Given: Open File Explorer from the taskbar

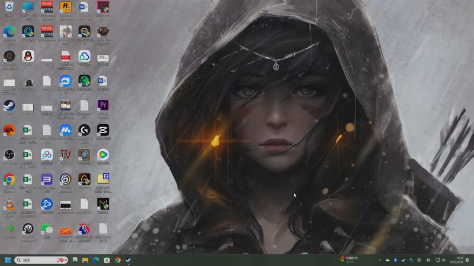Looking at the screenshot, I should 85,260.
